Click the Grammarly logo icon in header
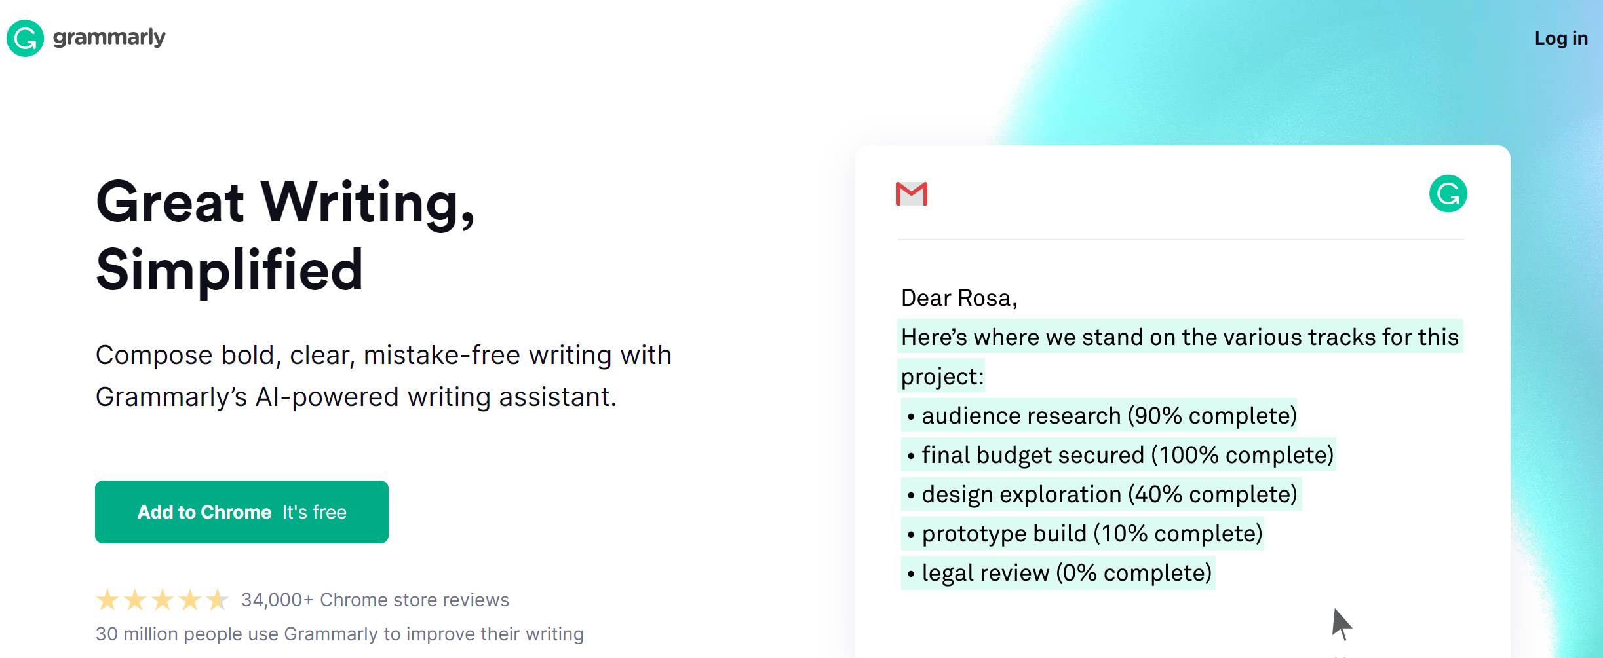Screen dimensions: 1603x658 coord(25,38)
